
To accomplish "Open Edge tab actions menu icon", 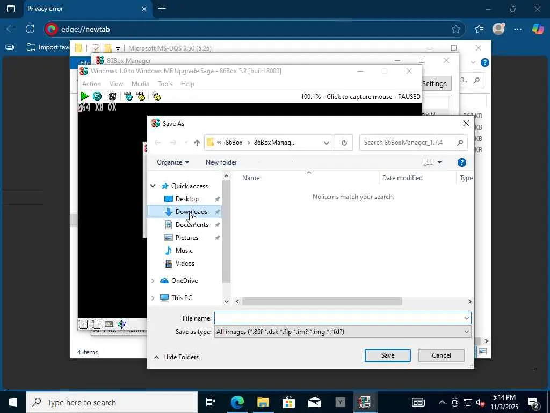I will click(11, 9).
